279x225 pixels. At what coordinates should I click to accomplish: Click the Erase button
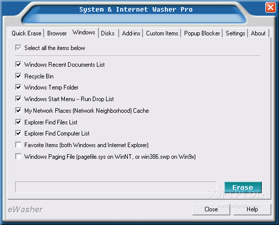243,187
